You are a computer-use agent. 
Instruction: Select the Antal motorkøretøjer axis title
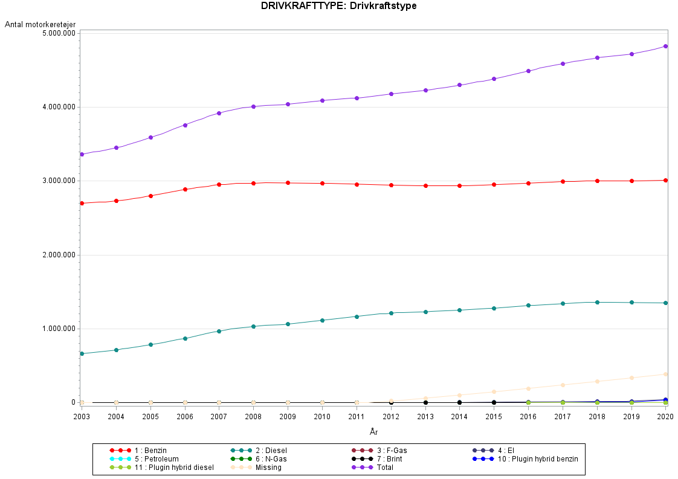[x=40, y=24]
